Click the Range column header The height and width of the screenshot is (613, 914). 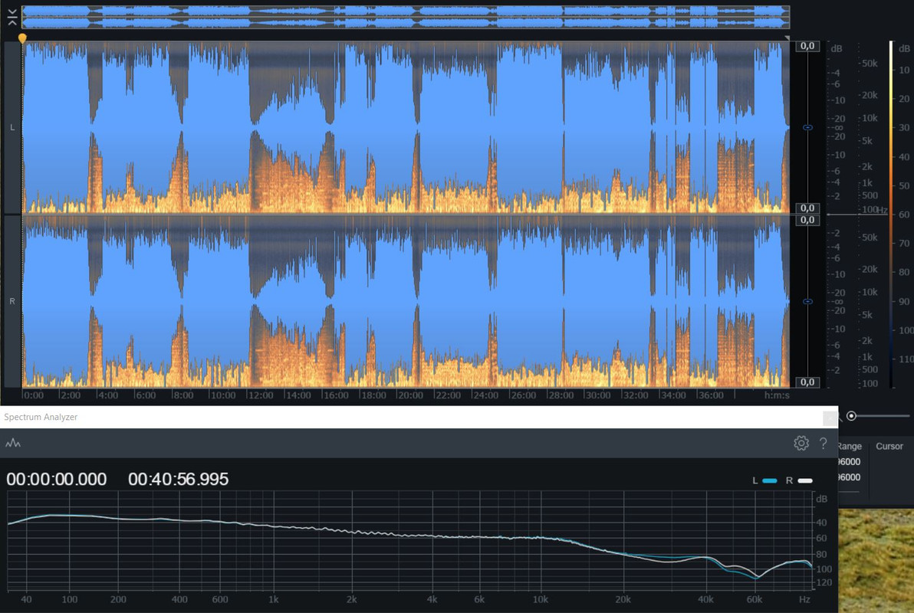(x=850, y=447)
